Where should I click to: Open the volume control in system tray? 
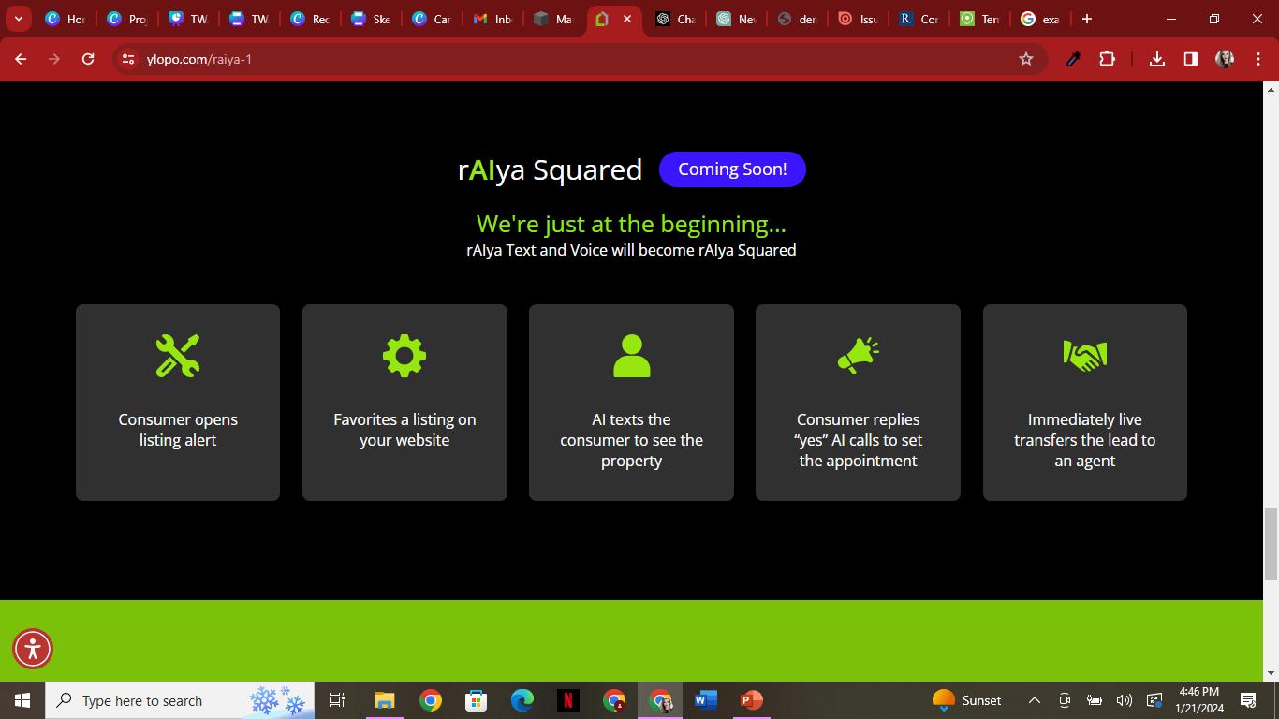(1125, 700)
